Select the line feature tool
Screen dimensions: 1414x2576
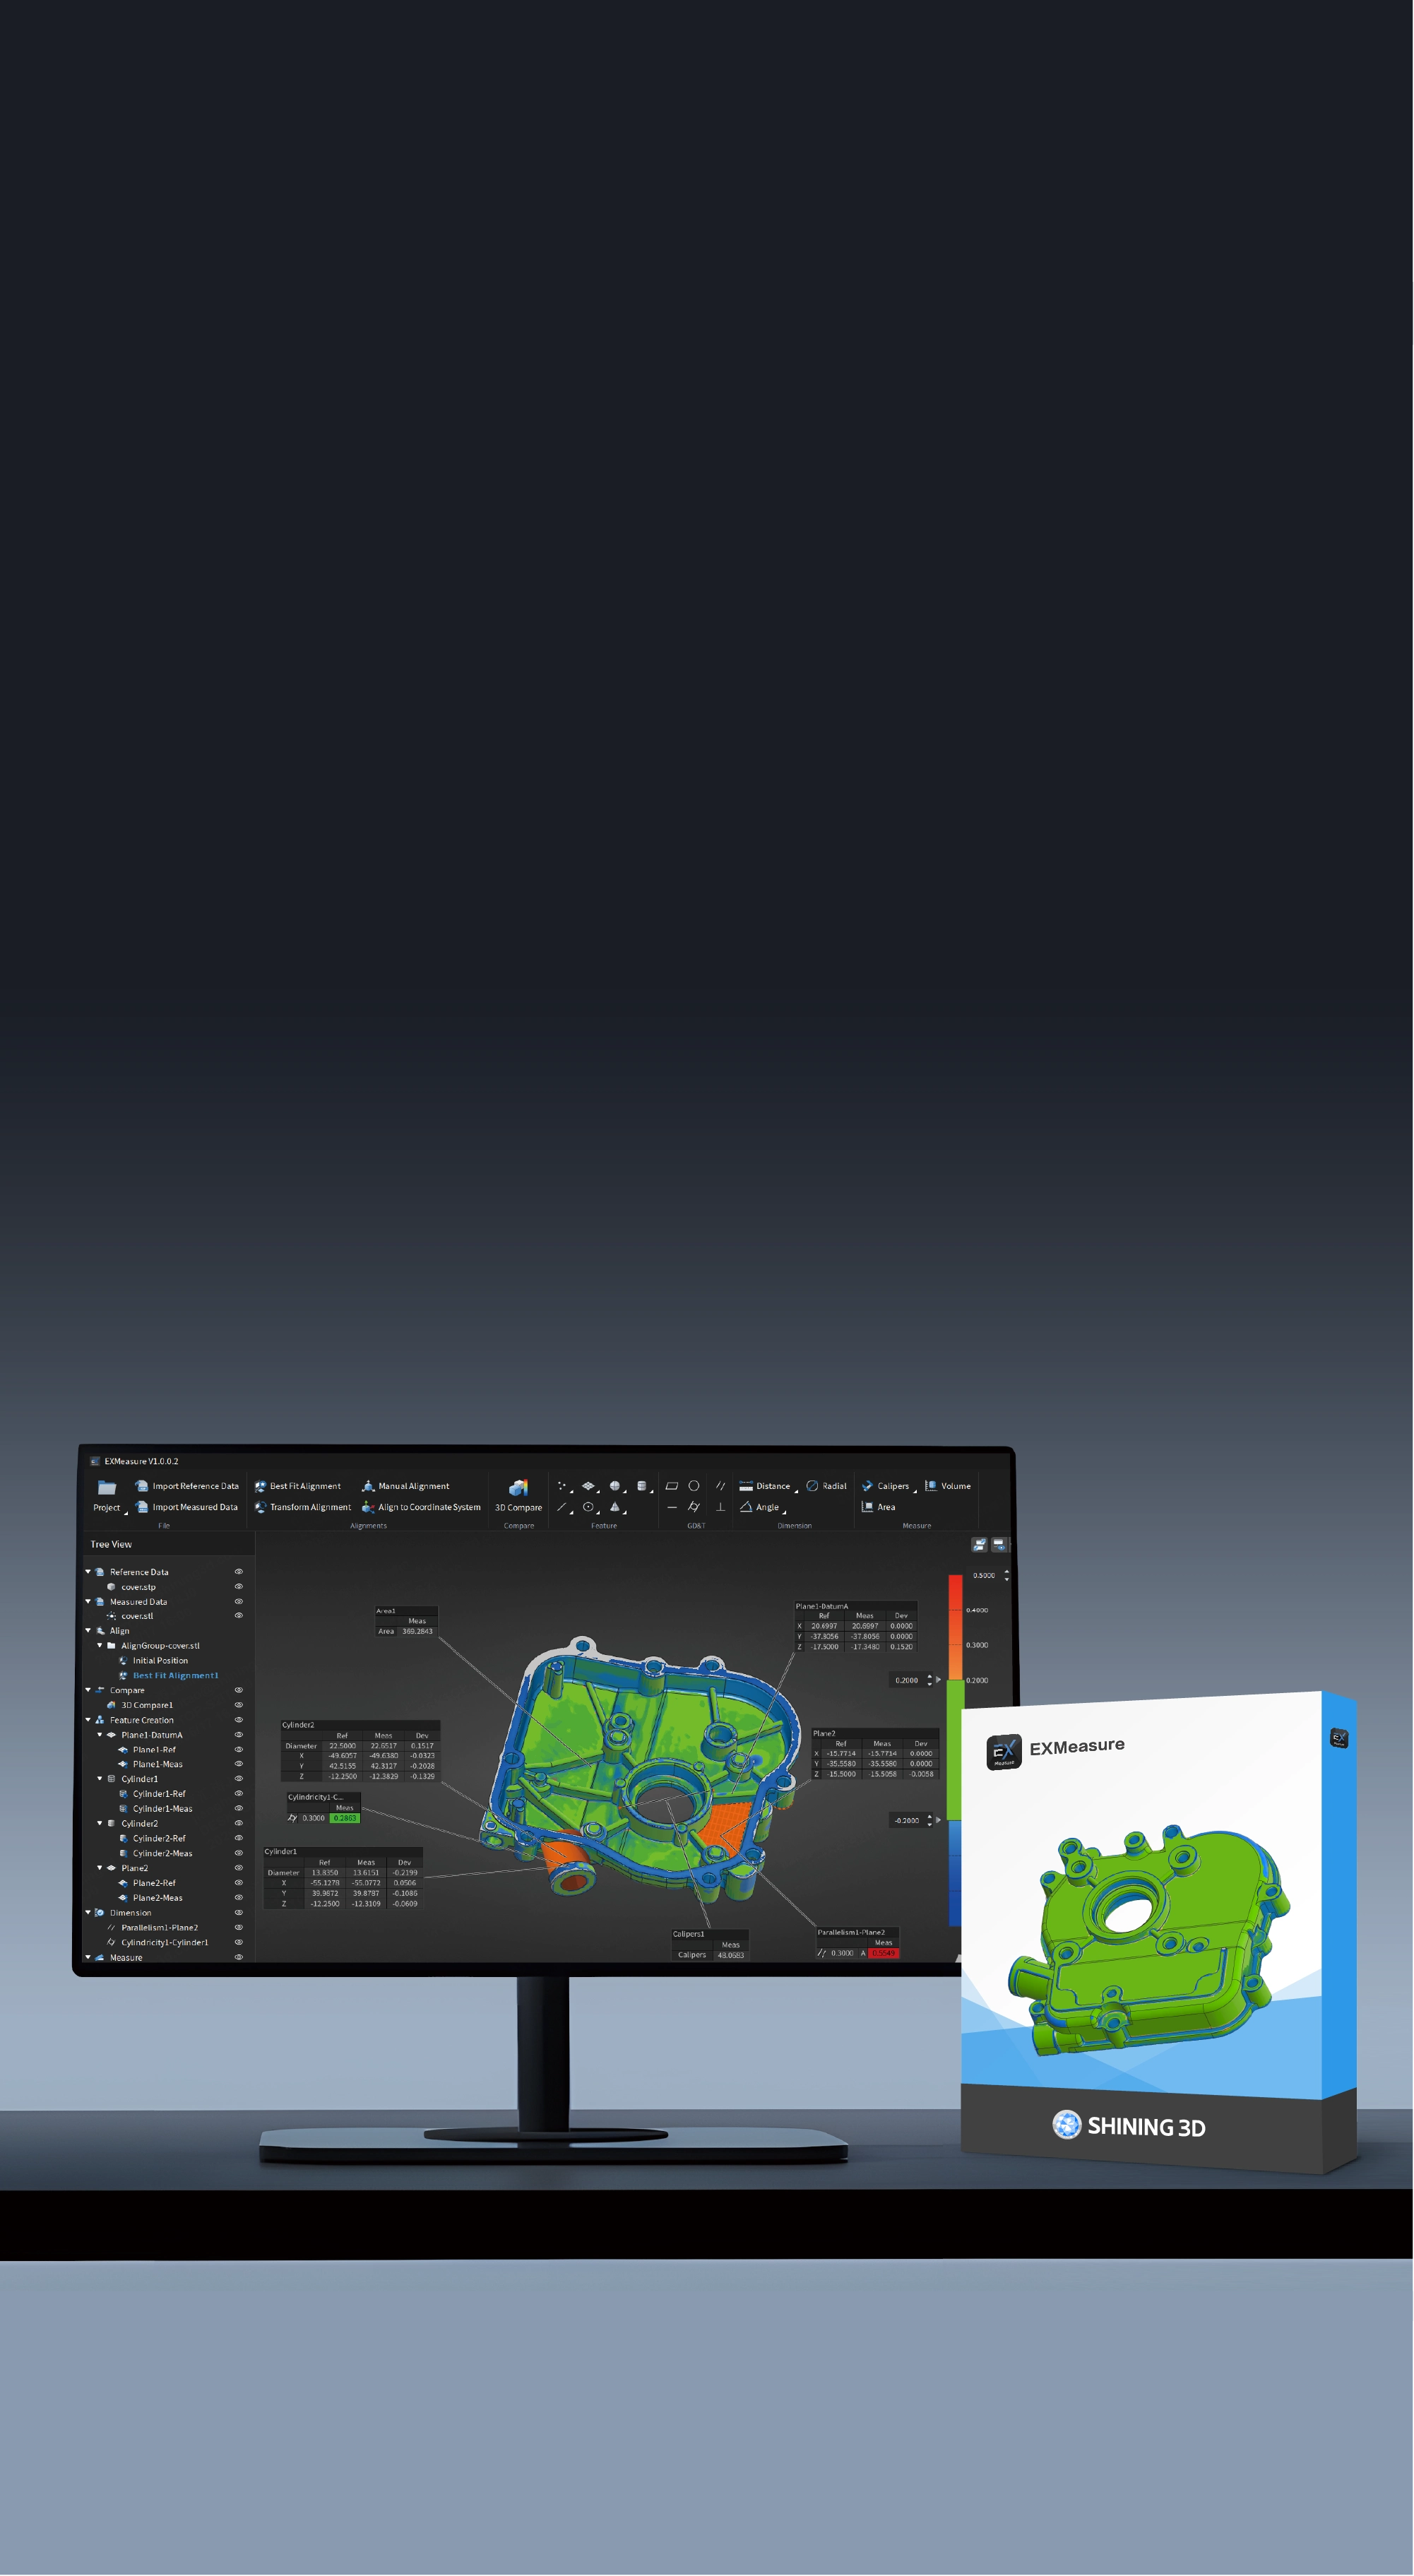click(x=562, y=1507)
